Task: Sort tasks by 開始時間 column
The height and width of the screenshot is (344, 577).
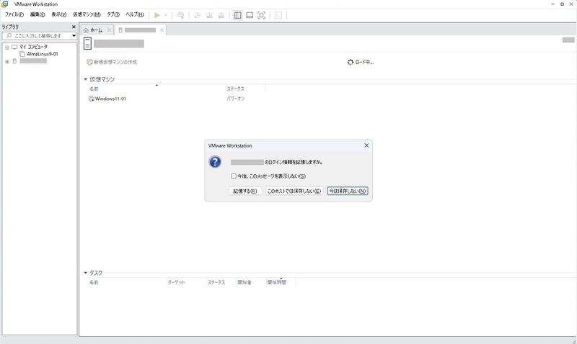Action: (277, 282)
